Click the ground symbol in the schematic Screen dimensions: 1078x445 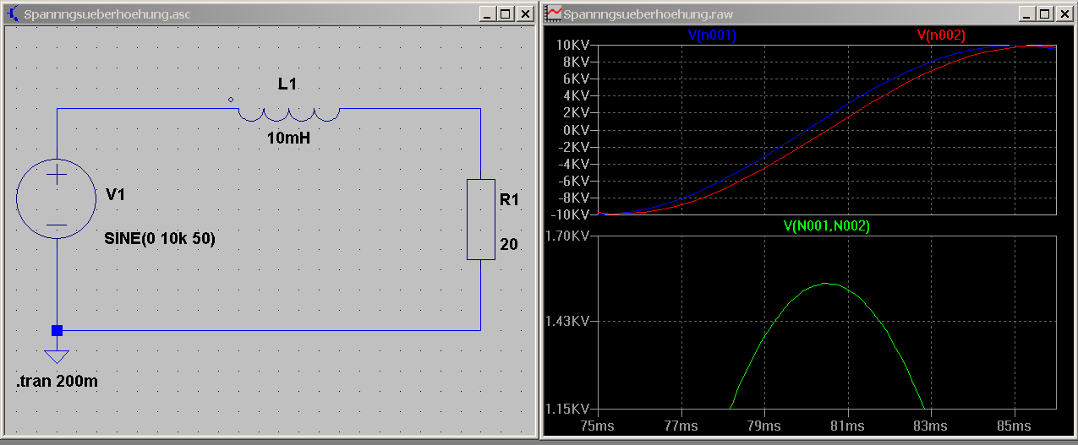pos(57,355)
